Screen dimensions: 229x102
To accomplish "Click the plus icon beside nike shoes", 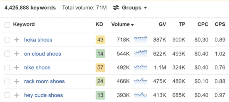I will click(x=17, y=68).
